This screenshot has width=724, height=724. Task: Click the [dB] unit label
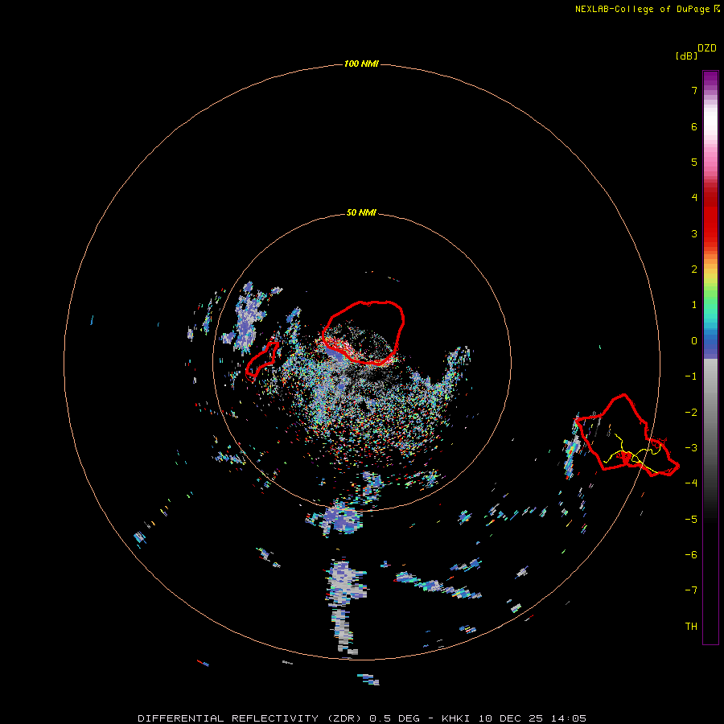coord(686,56)
